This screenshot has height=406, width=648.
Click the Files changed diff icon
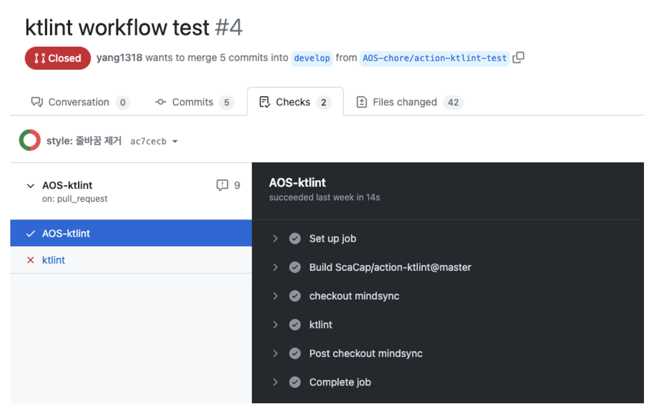[x=362, y=102]
